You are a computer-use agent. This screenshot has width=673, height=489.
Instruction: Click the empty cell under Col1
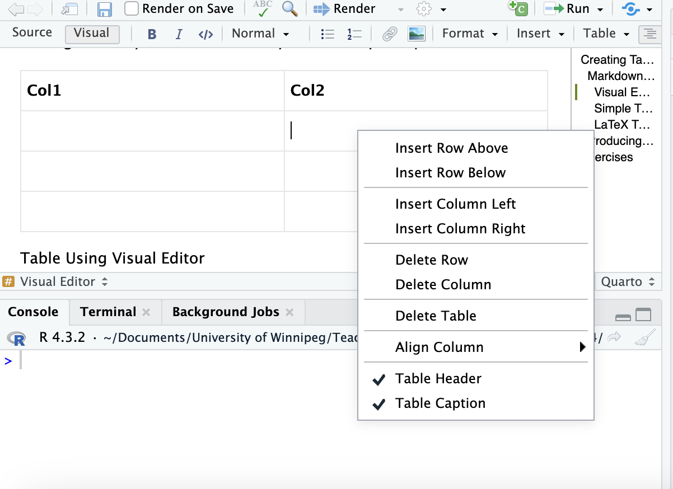[152, 131]
